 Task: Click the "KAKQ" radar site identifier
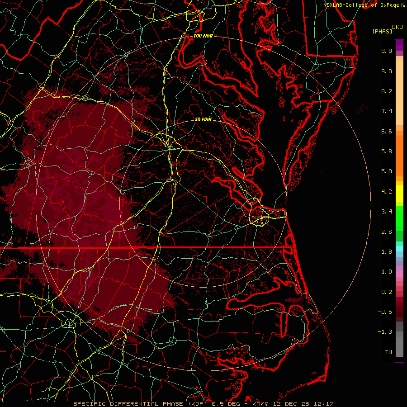260,404
